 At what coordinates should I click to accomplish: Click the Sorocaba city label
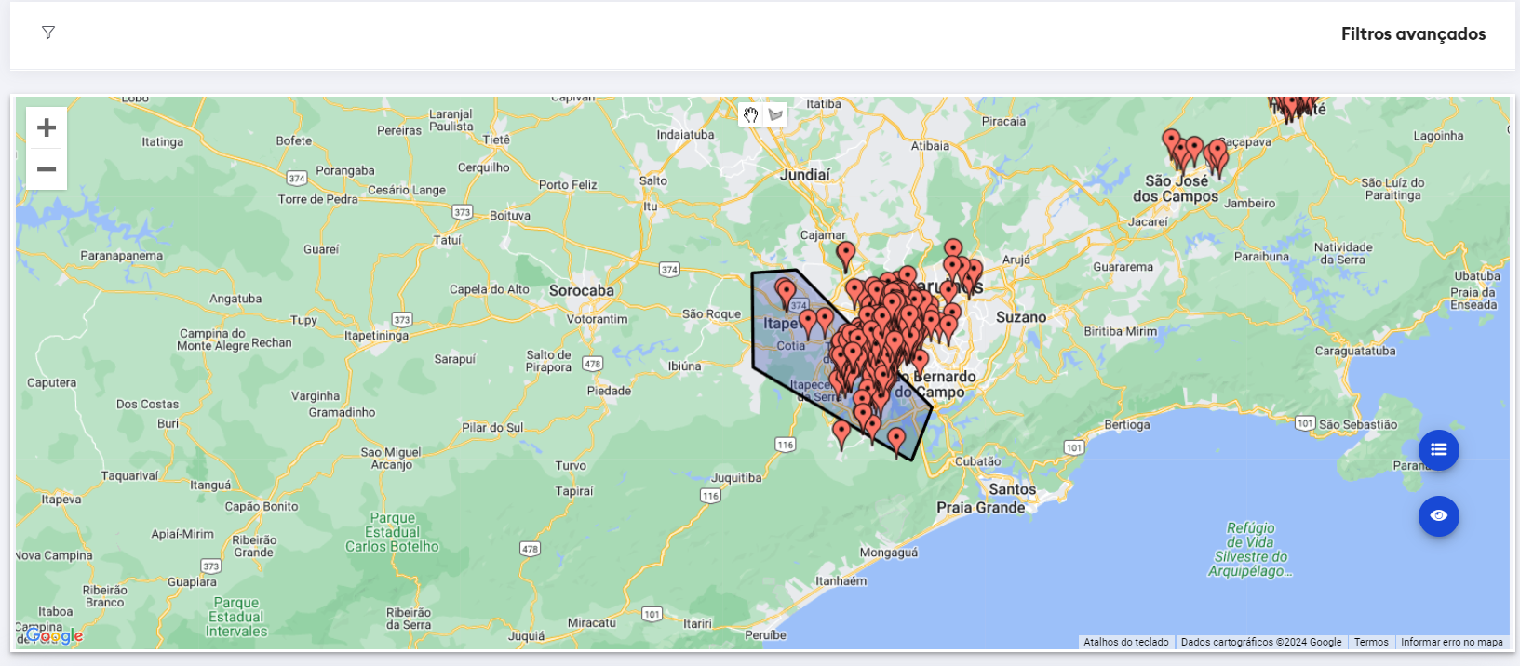coord(582,290)
